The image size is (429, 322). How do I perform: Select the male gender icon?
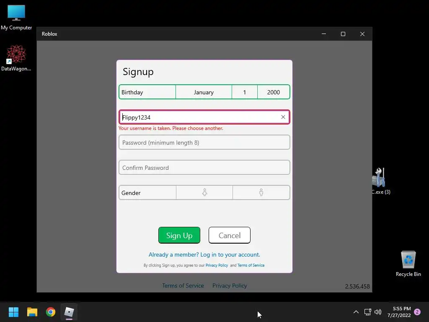(261, 192)
